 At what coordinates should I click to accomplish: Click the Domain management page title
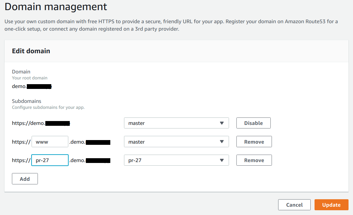[55, 7]
